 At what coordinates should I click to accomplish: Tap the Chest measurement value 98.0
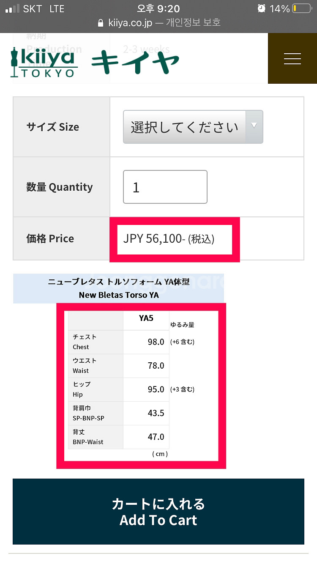(156, 342)
